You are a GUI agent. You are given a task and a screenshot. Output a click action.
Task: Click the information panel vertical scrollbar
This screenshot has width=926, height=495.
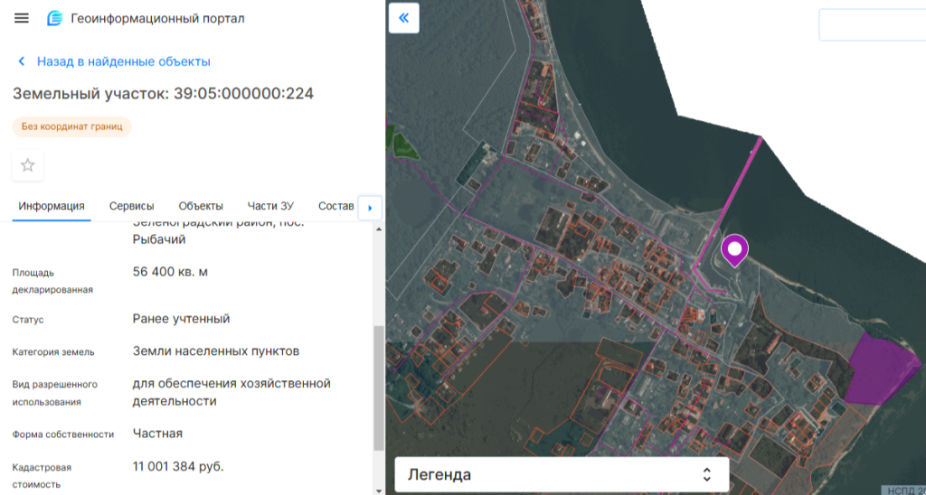click(378, 388)
